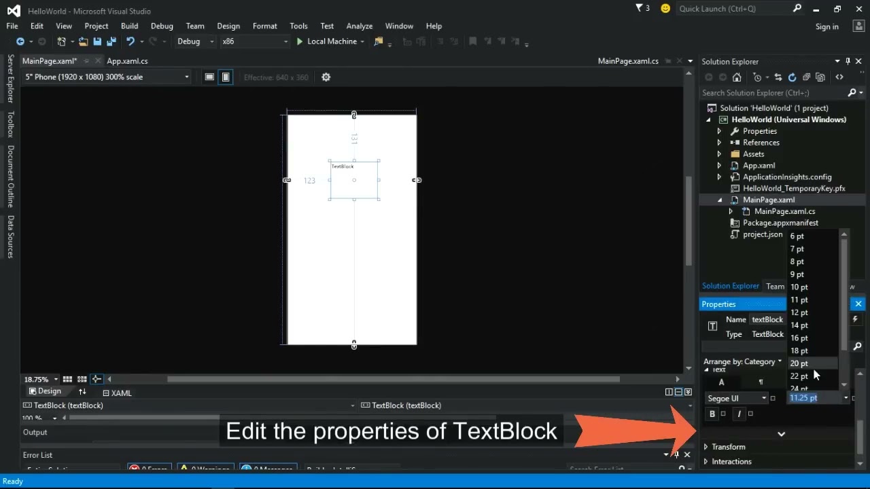
Task: Click the Collapse All icon in Solution Explorer
Action: (x=806, y=77)
